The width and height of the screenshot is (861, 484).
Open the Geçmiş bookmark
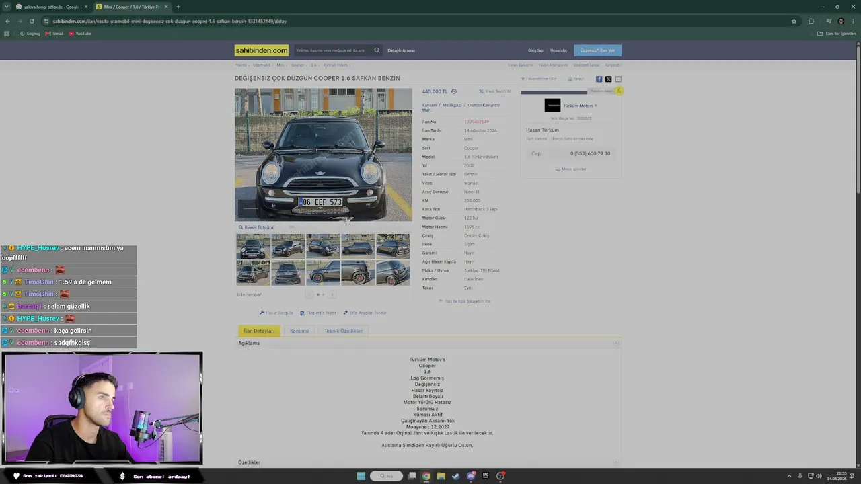(x=30, y=34)
